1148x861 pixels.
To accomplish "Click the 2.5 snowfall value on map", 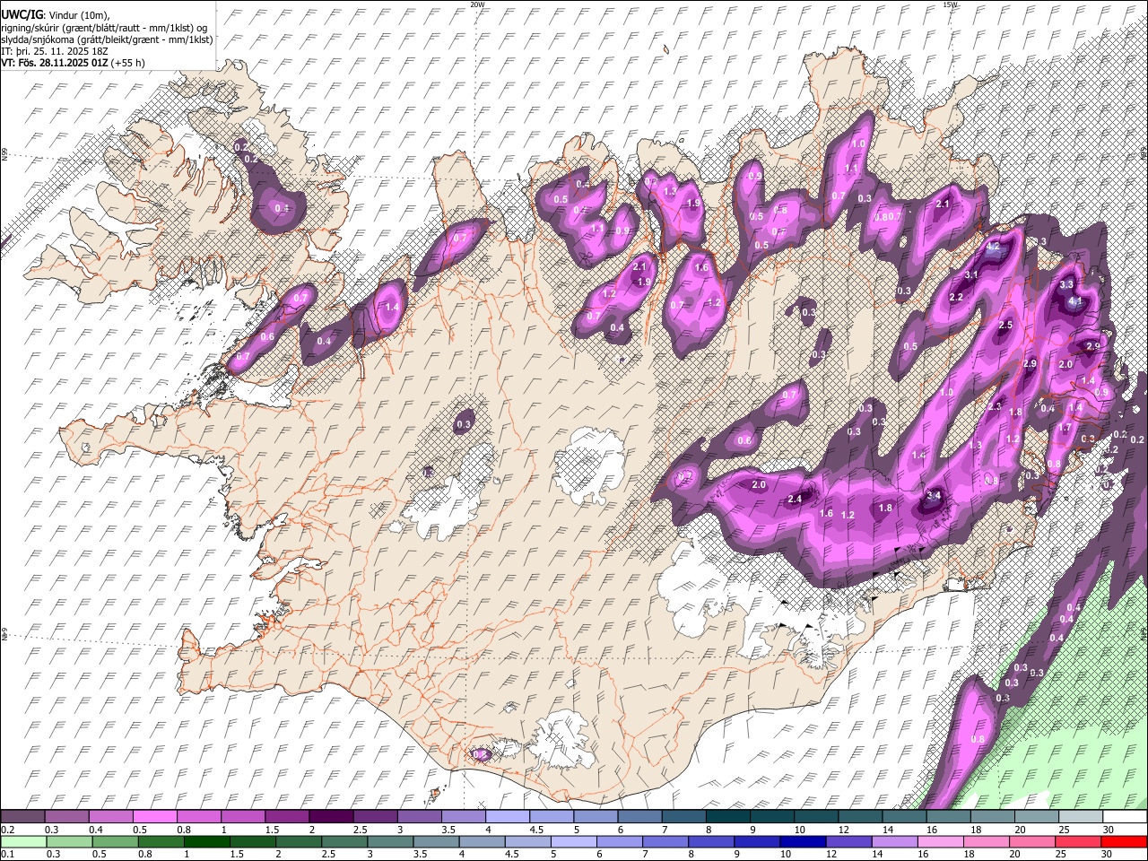I will [x=1005, y=325].
